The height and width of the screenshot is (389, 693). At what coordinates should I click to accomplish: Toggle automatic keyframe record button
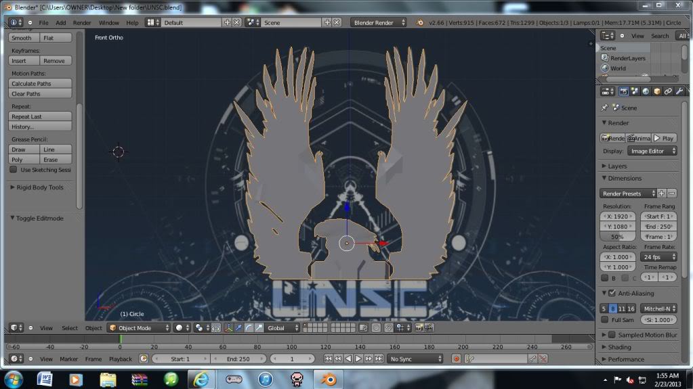pos(457,359)
